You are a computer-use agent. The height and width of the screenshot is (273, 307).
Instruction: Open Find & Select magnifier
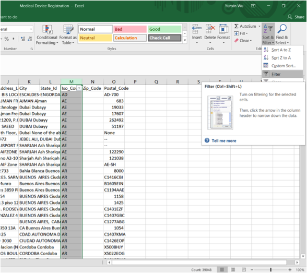point(282,34)
